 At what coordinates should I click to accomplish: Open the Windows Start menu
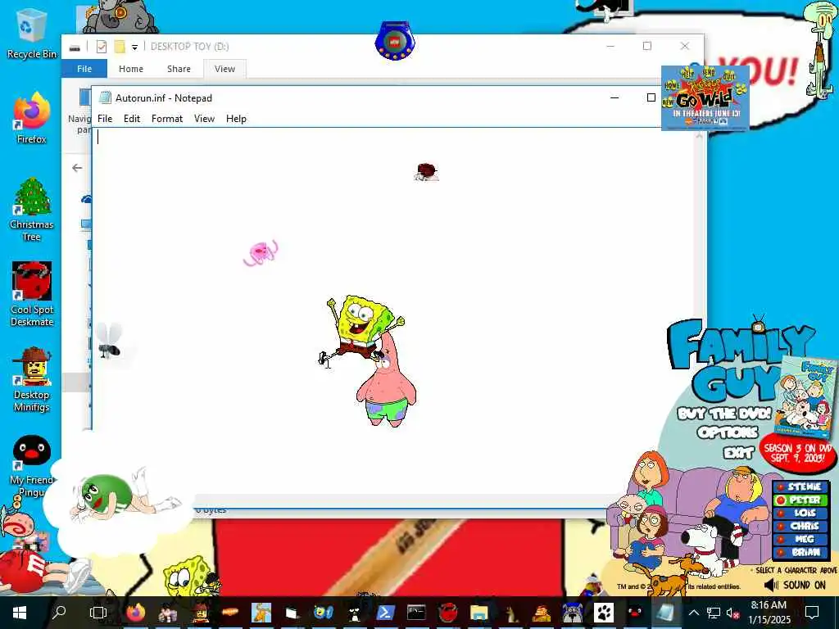[20, 613]
